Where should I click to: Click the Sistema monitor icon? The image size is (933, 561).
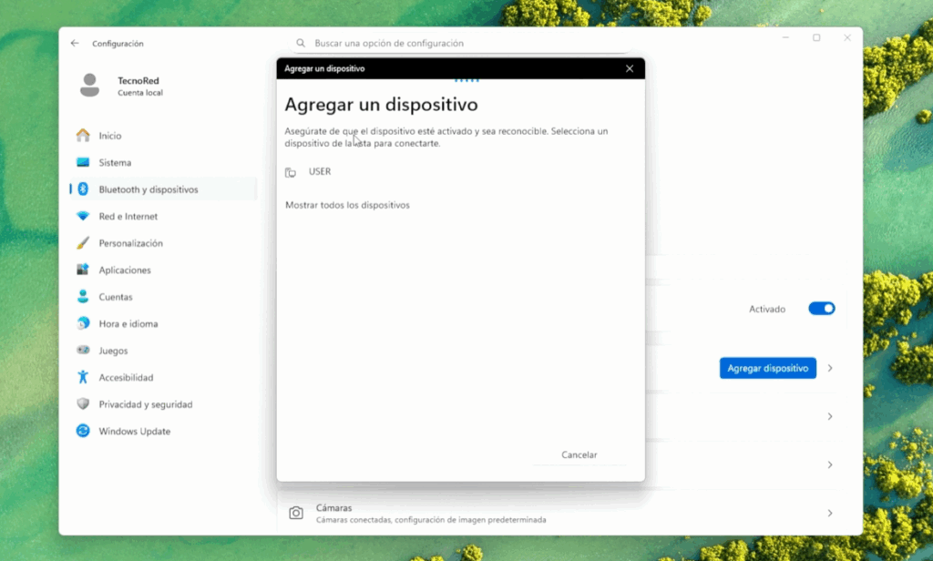click(x=83, y=162)
